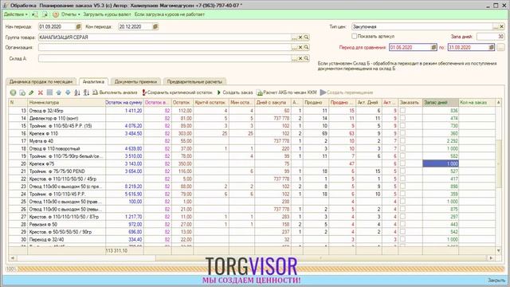Select row Крестов. ф 110/110/50/50 / 45гр
Viewport: 510px width, 287px height.
click(x=252, y=179)
